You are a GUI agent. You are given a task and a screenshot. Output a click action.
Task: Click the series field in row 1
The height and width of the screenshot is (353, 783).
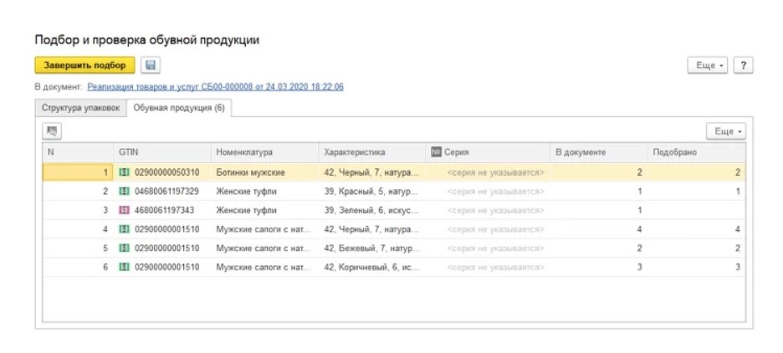495,172
